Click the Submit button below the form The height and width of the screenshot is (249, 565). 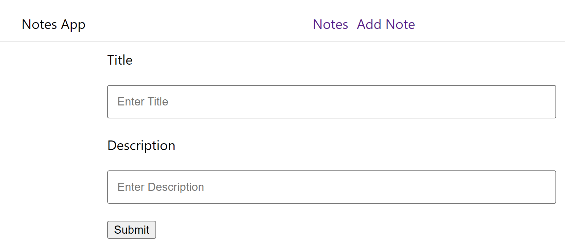(131, 230)
